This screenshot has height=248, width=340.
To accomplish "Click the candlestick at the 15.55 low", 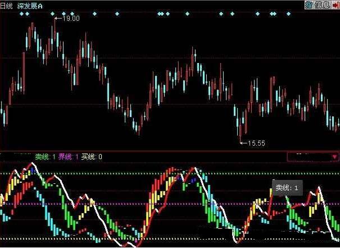I will coord(240,132).
